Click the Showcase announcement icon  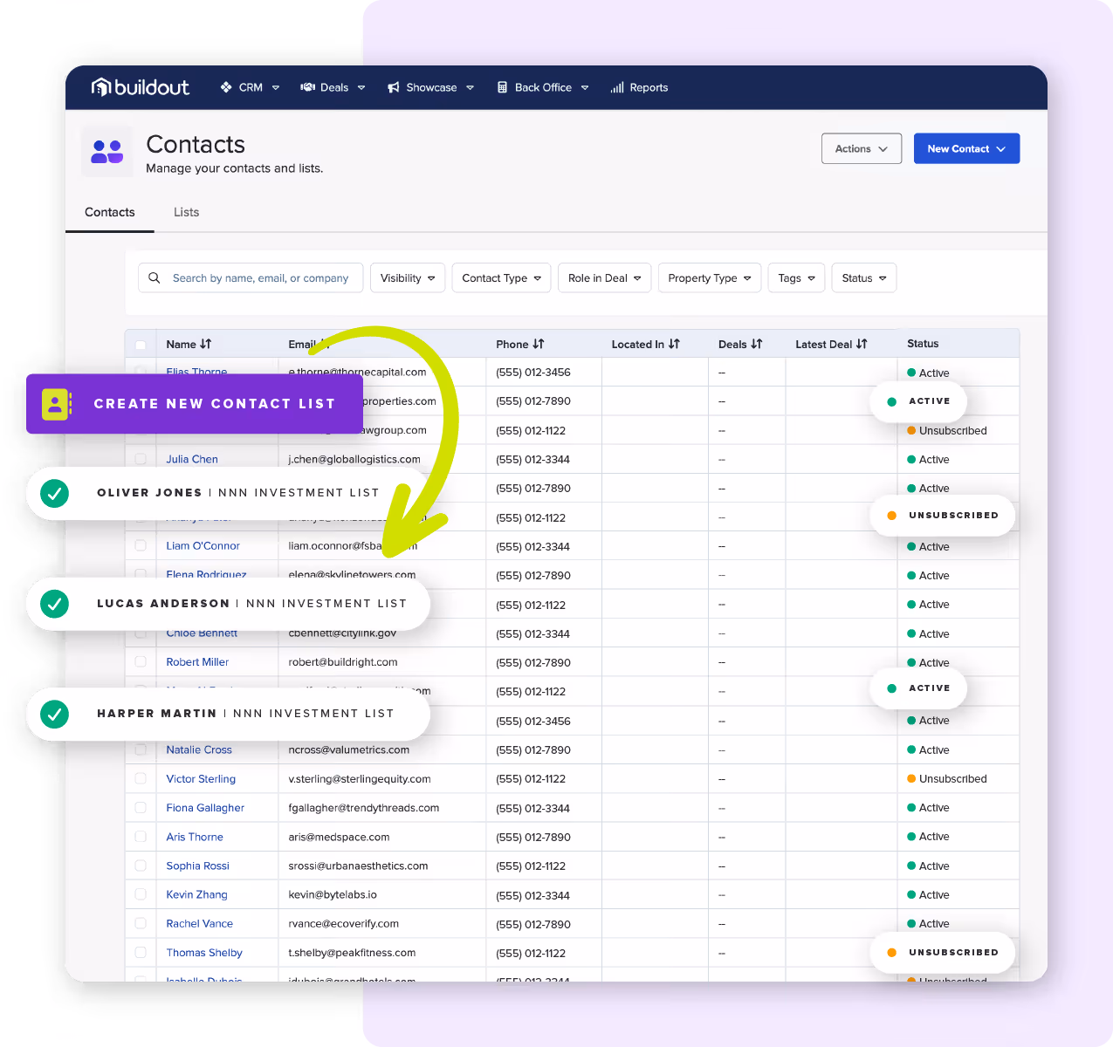pyautogui.click(x=395, y=86)
